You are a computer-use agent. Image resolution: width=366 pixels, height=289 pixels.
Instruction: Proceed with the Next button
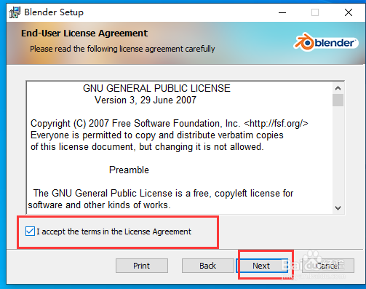point(261,266)
